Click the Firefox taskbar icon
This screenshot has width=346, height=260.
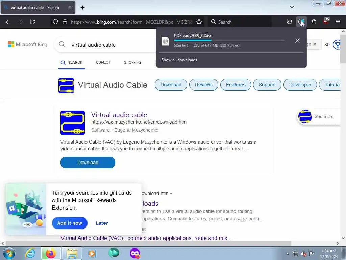51,253
